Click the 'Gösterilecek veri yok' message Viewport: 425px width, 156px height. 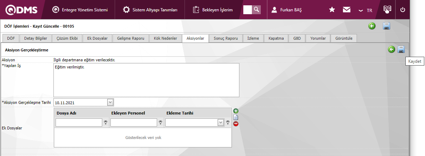(x=143, y=138)
